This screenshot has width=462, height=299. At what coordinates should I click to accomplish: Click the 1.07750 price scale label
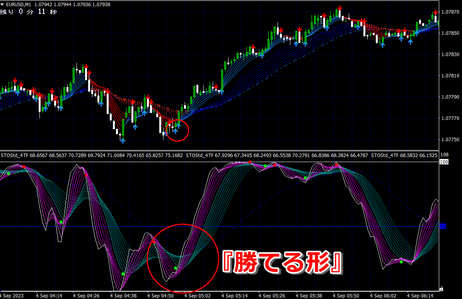click(x=450, y=140)
